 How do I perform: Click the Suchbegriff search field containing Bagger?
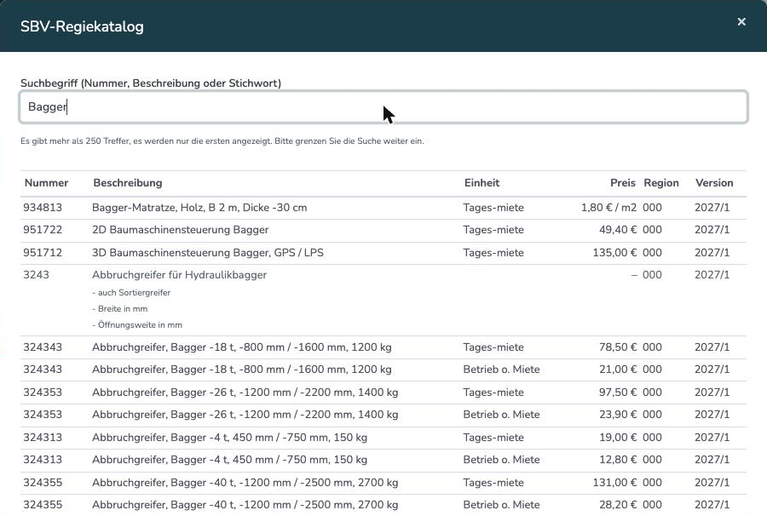[x=383, y=106]
